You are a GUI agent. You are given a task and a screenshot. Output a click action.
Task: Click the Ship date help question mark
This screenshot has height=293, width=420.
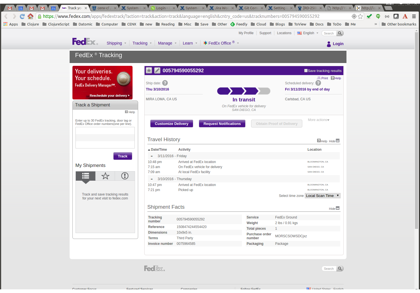pyautogui.click(x=165, y=83)
